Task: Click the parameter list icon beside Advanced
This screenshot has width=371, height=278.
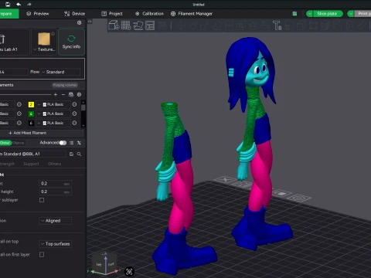Action: point(71,143)
